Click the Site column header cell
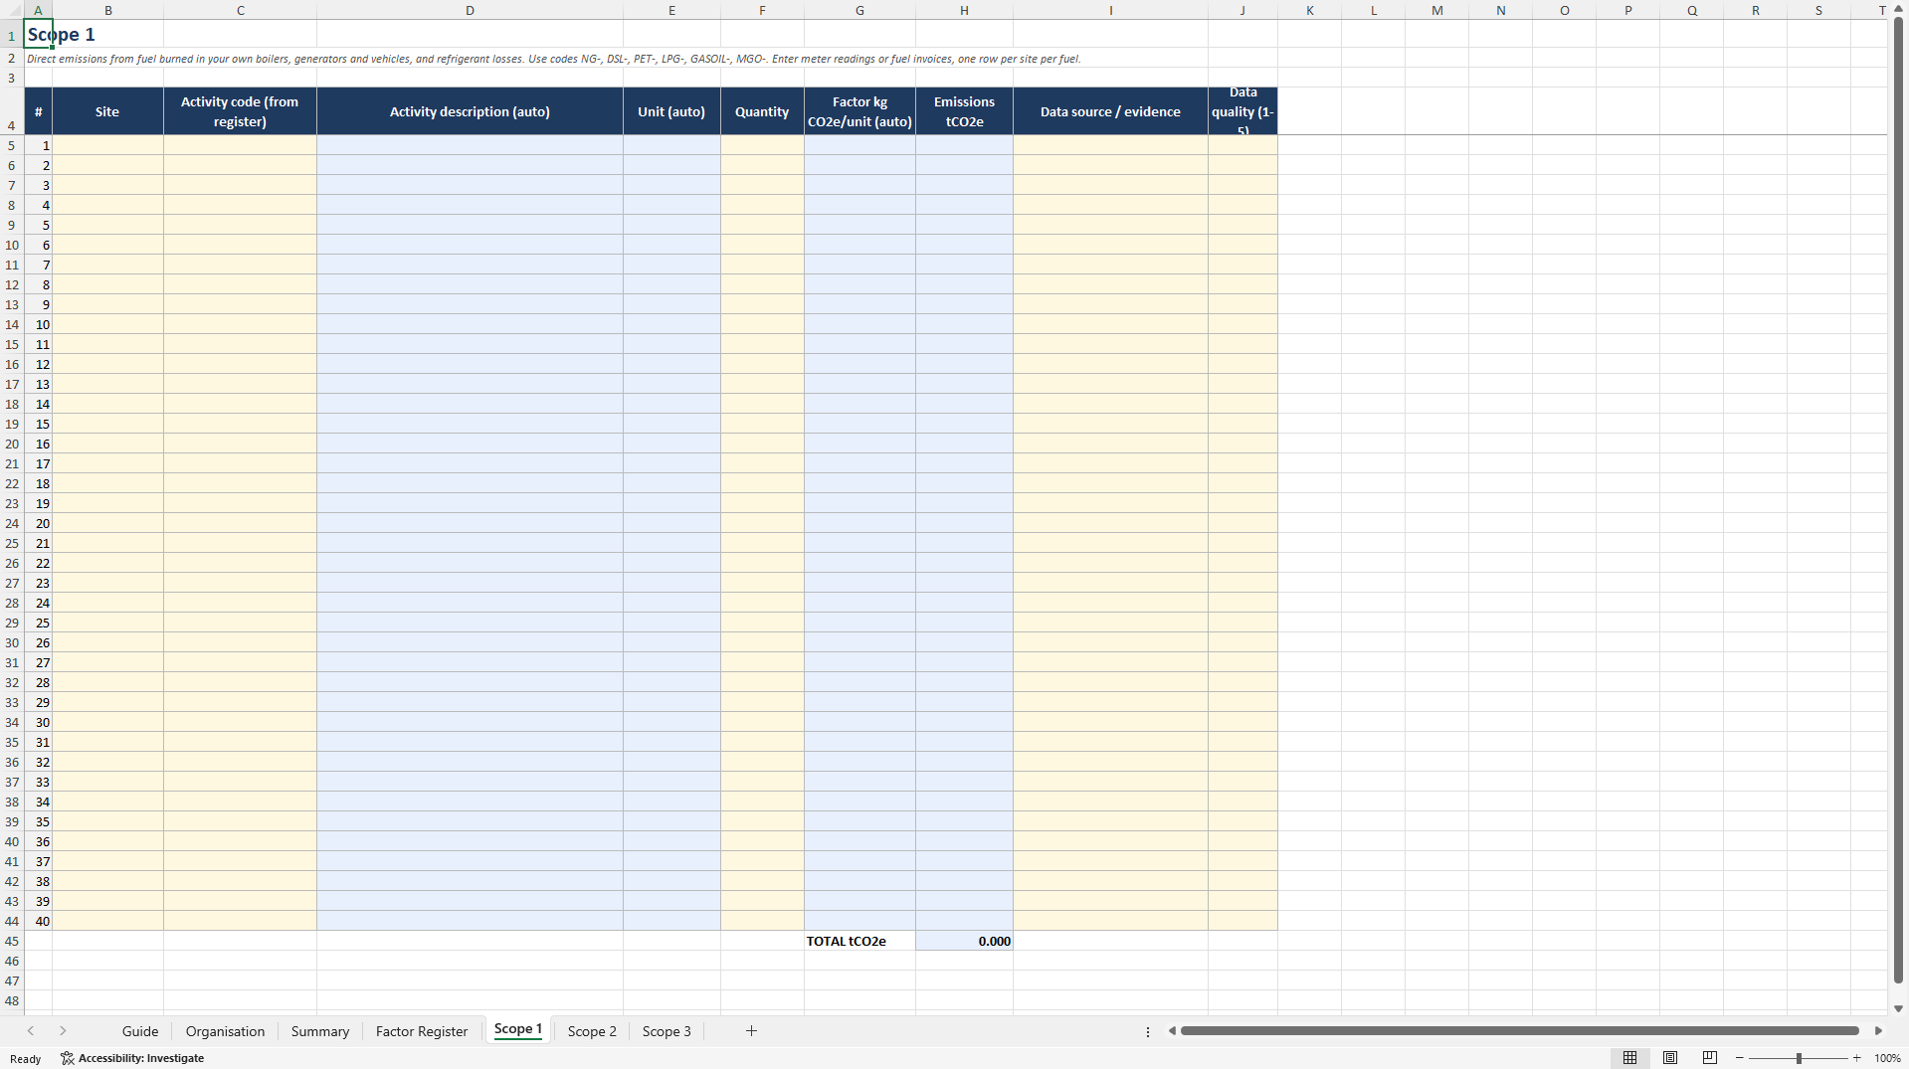The image size is (1909, 1069). [x=107, y=111]
